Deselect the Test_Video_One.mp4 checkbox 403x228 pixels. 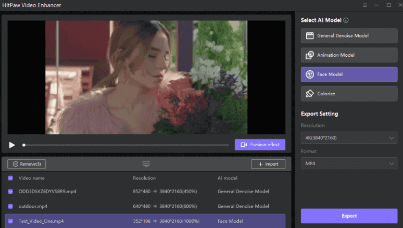11,221
